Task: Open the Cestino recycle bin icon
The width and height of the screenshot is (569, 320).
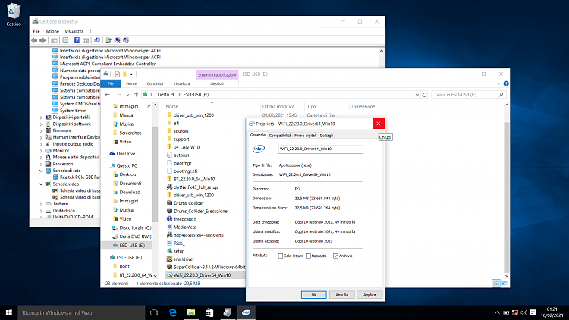Action: [x=14, y=15]
